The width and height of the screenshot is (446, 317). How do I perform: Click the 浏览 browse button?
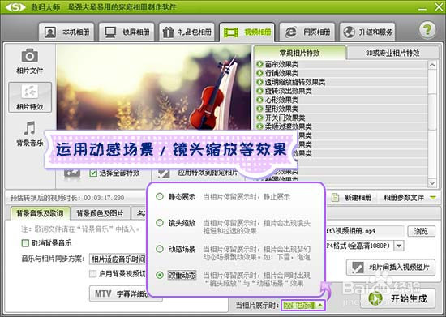tap(421, 231)
